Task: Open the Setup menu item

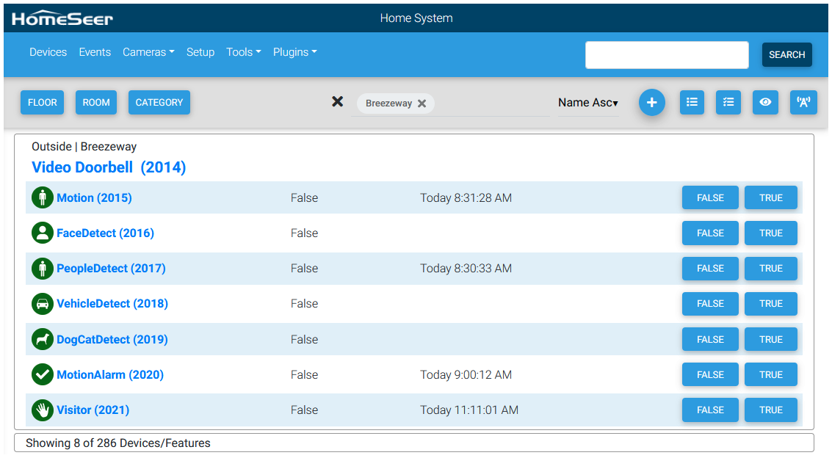Action: [x=200, y=52]
